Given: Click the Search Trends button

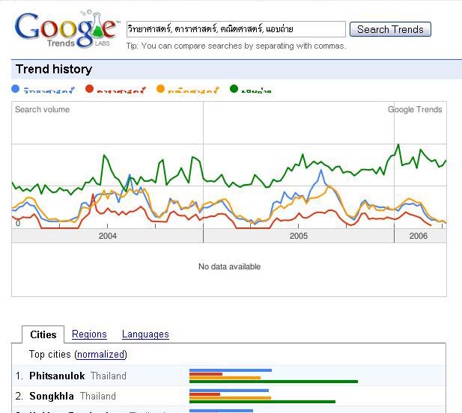Looking at the screenshot, I should point(390,29).
